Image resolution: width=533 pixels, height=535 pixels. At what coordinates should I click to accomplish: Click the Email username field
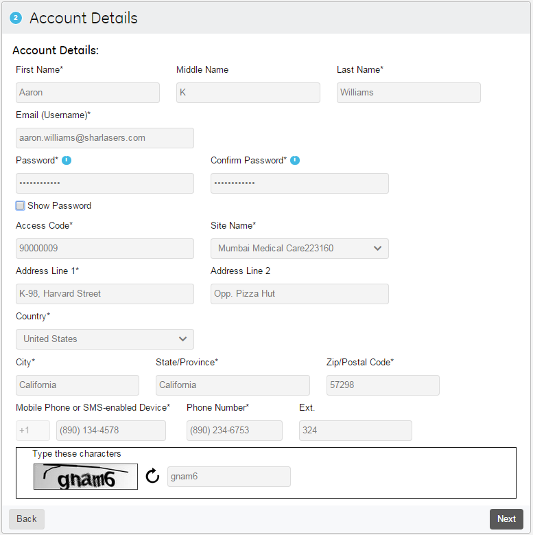tap(105, 138)
